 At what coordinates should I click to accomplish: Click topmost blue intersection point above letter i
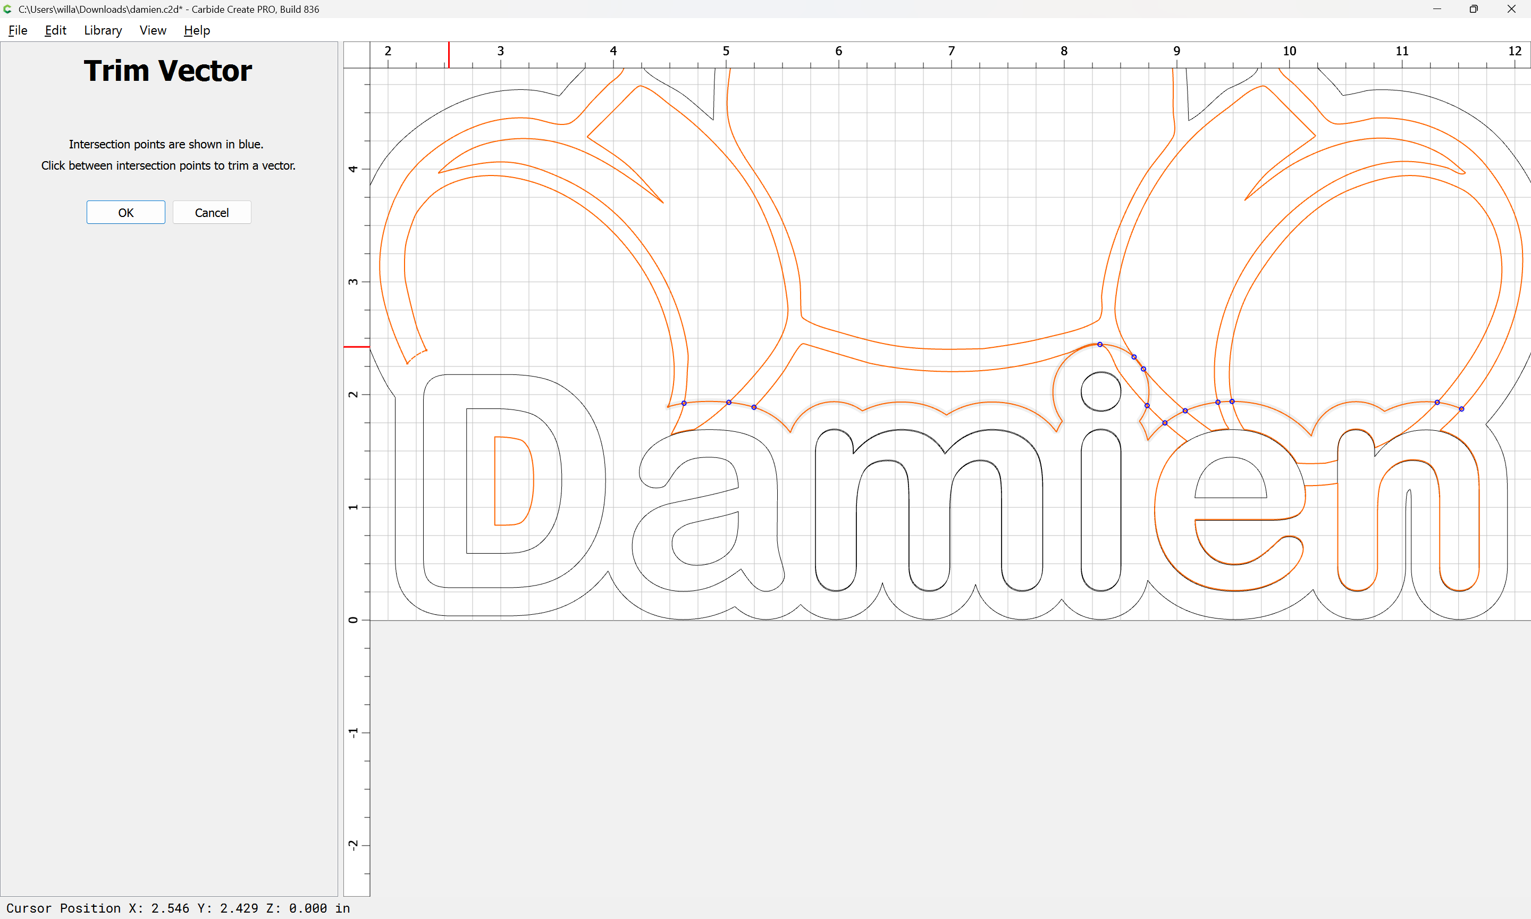coord(1100,344)
